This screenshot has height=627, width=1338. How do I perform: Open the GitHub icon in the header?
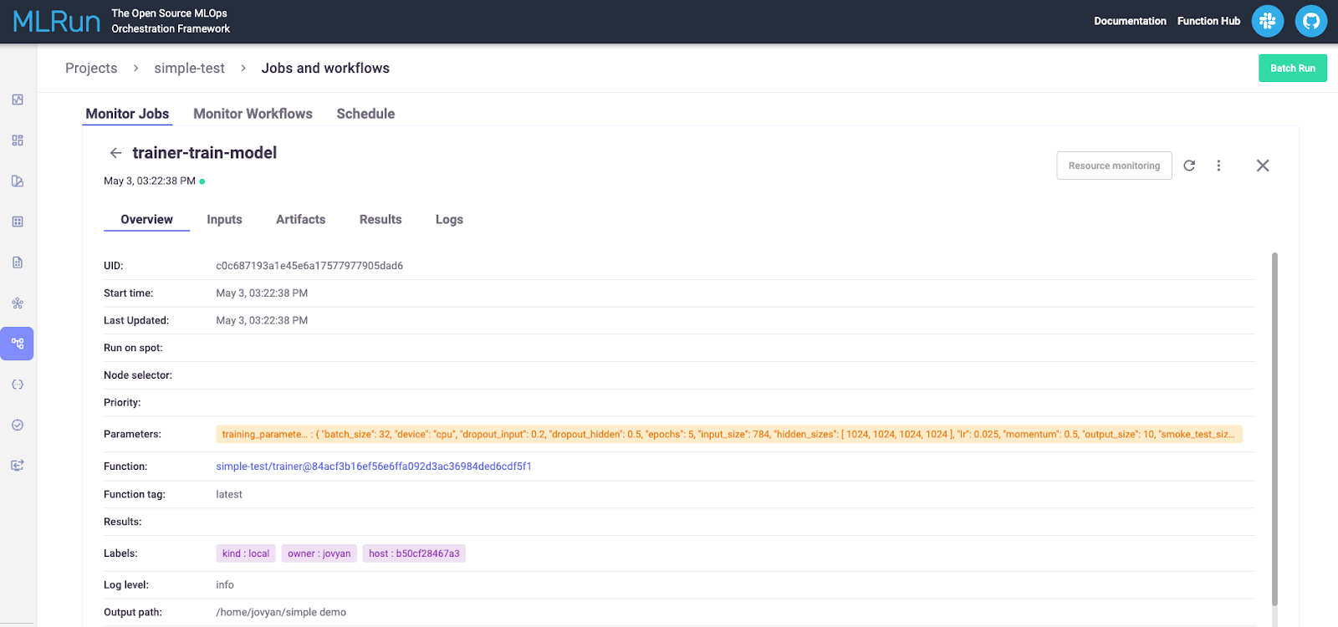tap(1310, 21)
